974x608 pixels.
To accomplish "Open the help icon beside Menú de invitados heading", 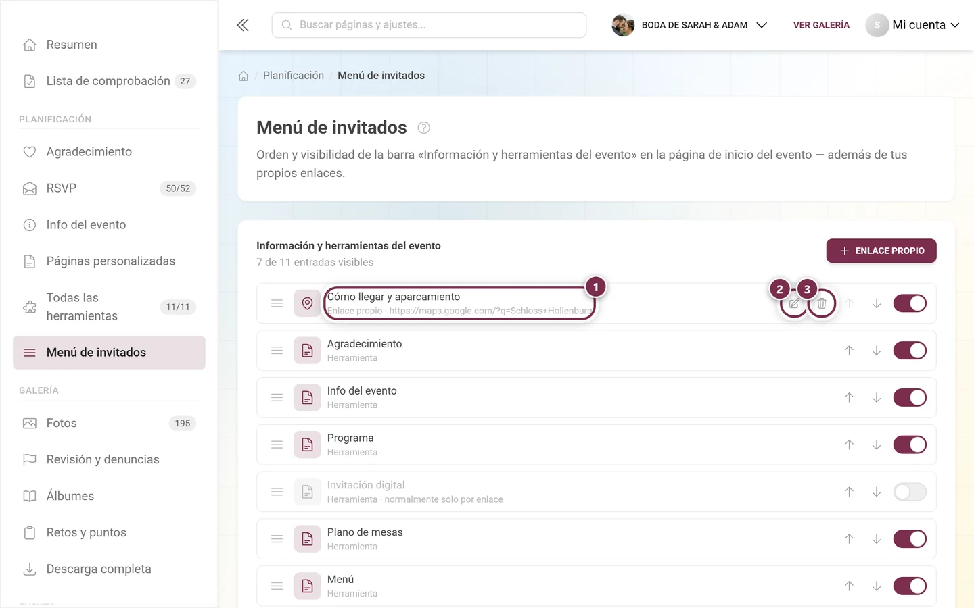I will (x=424, y=128).
